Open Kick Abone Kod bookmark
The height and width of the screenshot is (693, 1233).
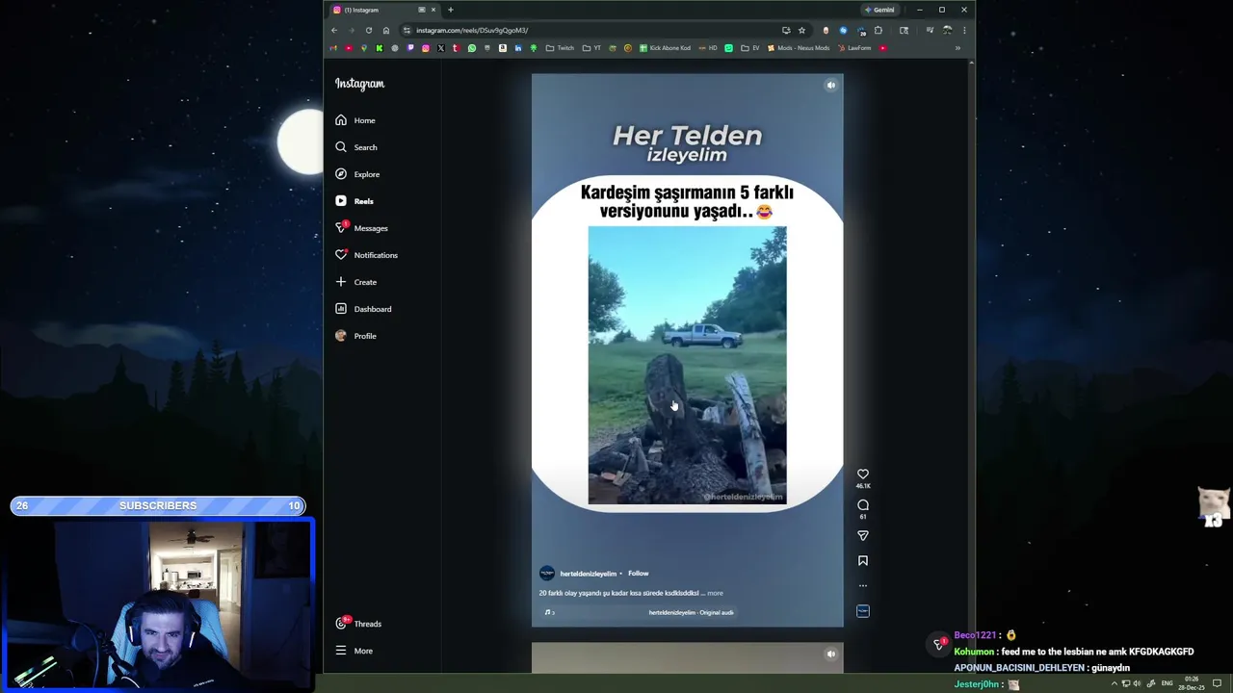(x=666, y=48)
